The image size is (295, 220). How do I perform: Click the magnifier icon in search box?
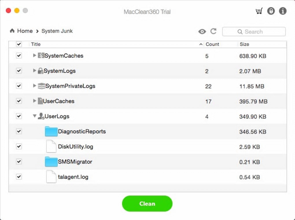coord(240,32)
